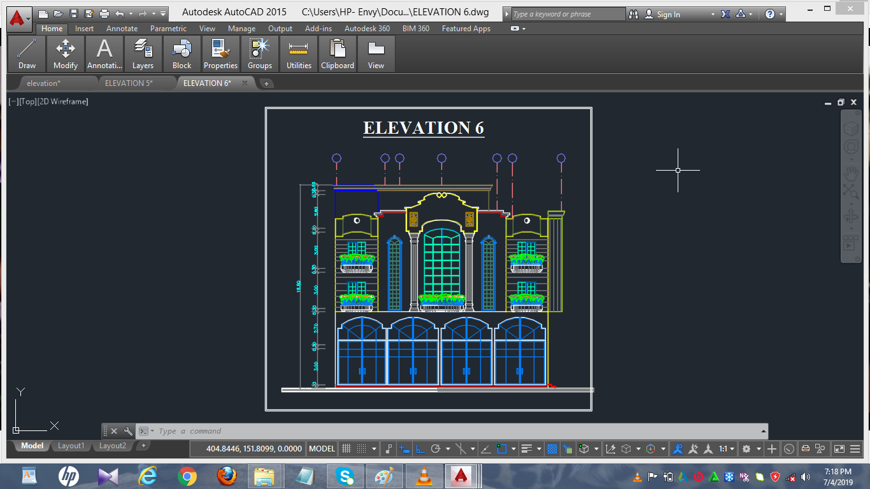870x489 pixels.
Task: Switch to the Annotate ribbon tab
Action: point(121,28)
